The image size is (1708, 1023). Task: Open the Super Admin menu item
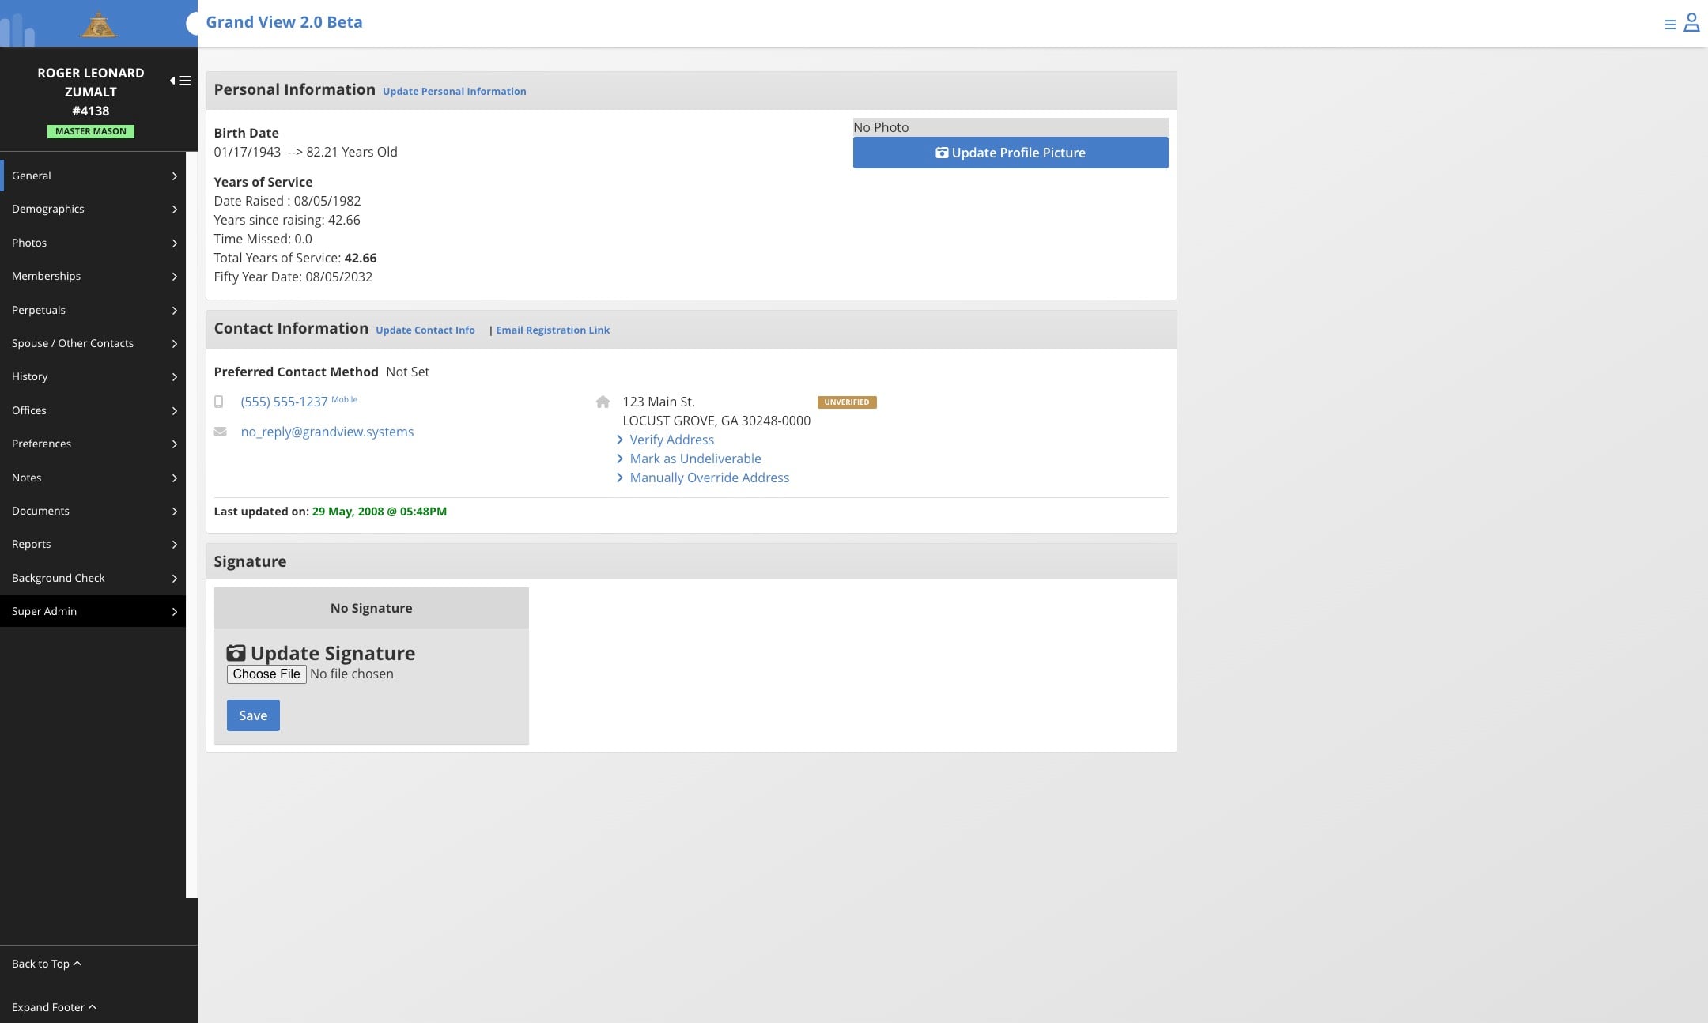[x=93, y=611]
